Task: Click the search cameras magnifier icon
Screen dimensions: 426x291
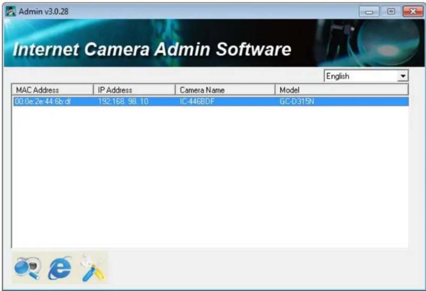Action: coord(27,268)
